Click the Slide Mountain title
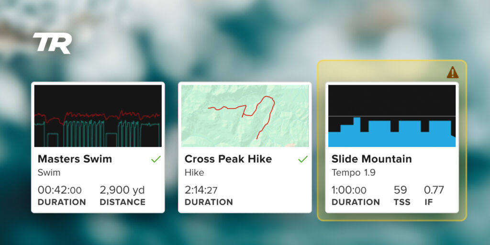 (x=371, y=159)
